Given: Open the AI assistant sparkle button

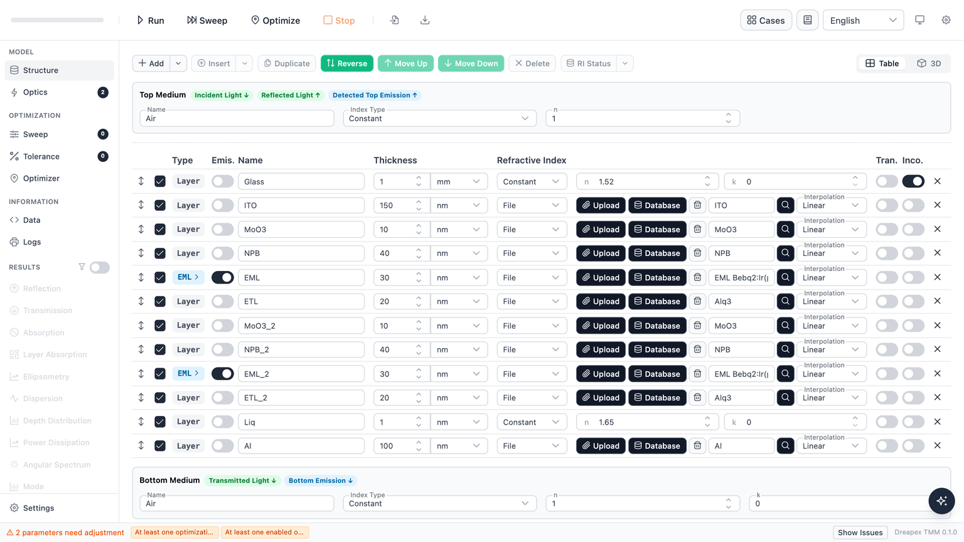Looking at the screenshot, I should (941, 501).
